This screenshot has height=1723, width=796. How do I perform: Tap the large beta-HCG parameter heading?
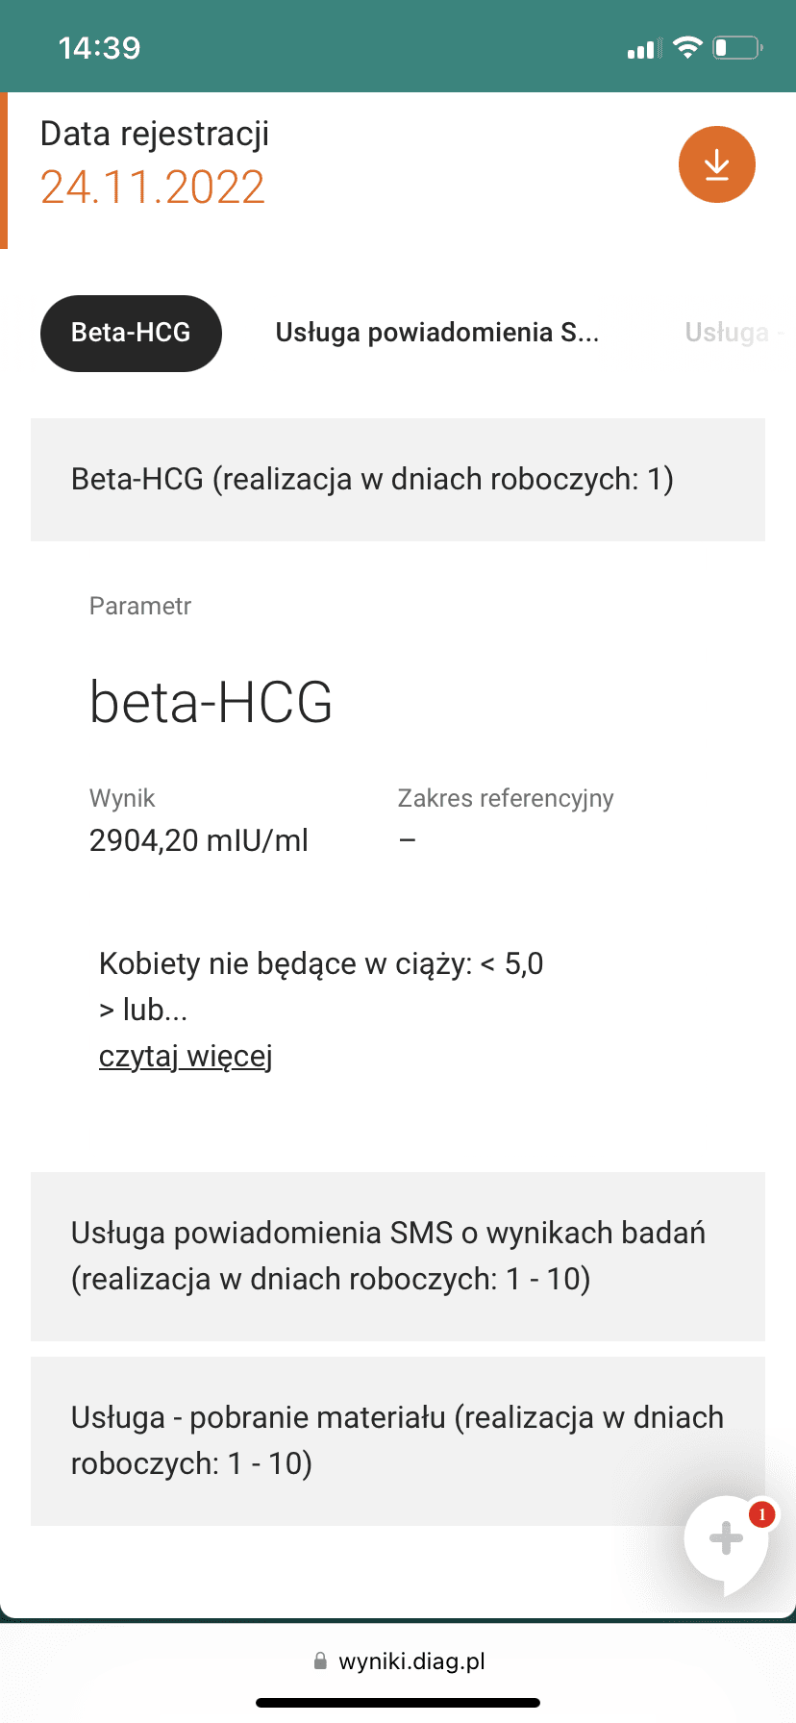tap(211, 702)
